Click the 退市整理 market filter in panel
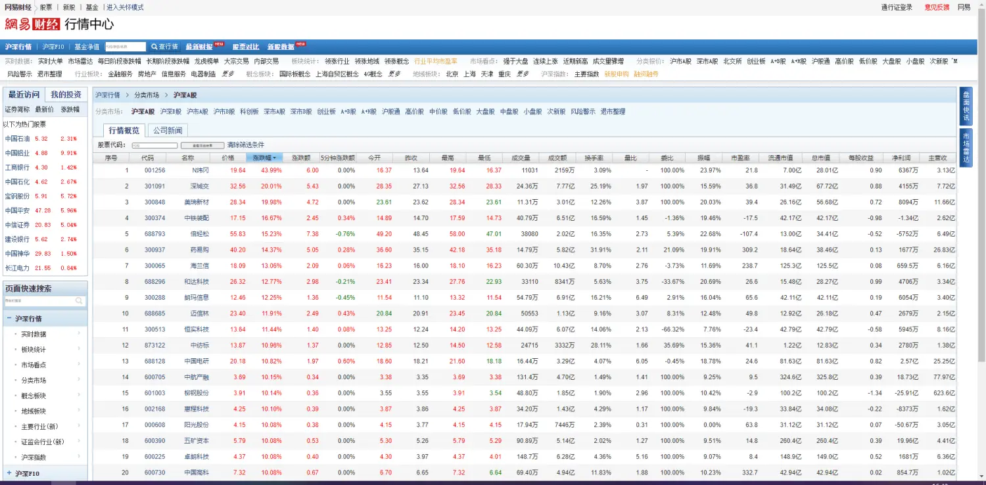The image size is (986, 485). click(613, 112)
